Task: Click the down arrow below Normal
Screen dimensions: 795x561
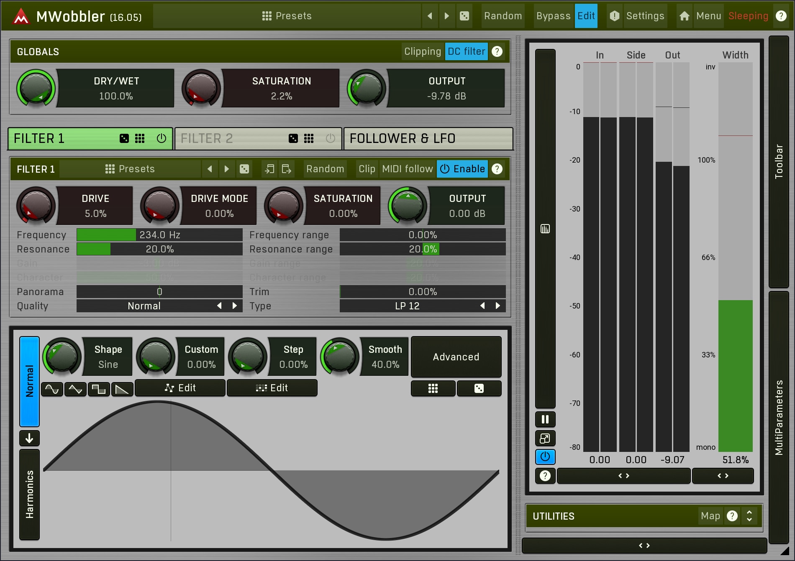Action: (29, 438)
